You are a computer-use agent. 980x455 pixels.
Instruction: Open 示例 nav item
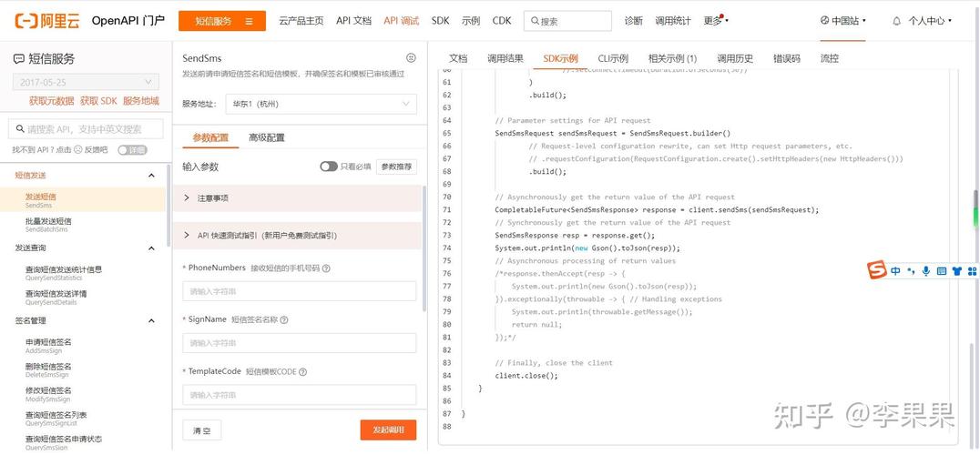pyautogui.click(x=471, y=21)
